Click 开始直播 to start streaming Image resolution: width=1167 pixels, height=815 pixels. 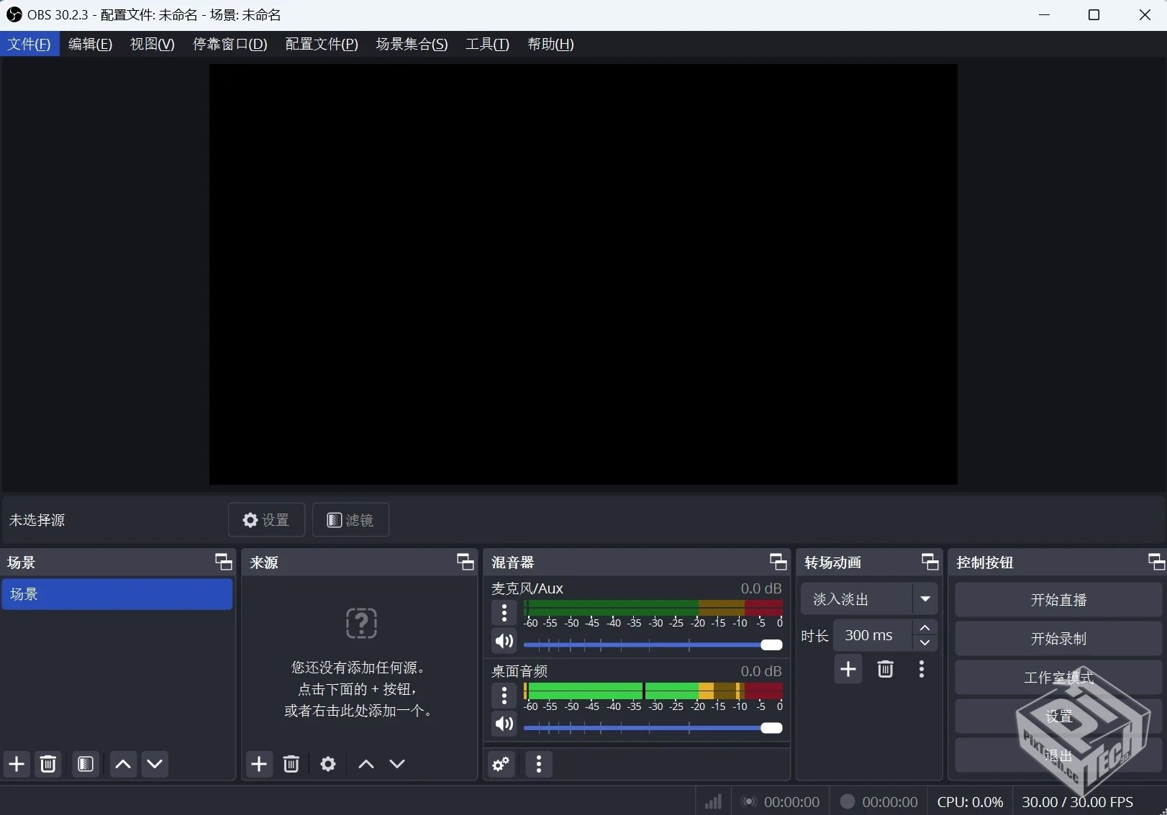point(1057,599)
